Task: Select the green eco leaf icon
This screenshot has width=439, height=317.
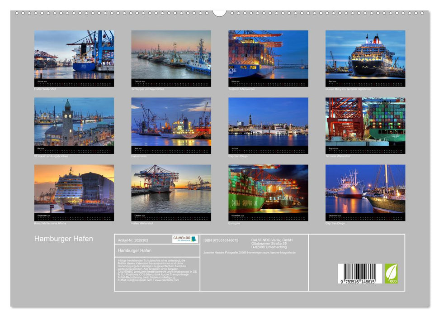Action: pyautogui.click(x=391, y=273)
